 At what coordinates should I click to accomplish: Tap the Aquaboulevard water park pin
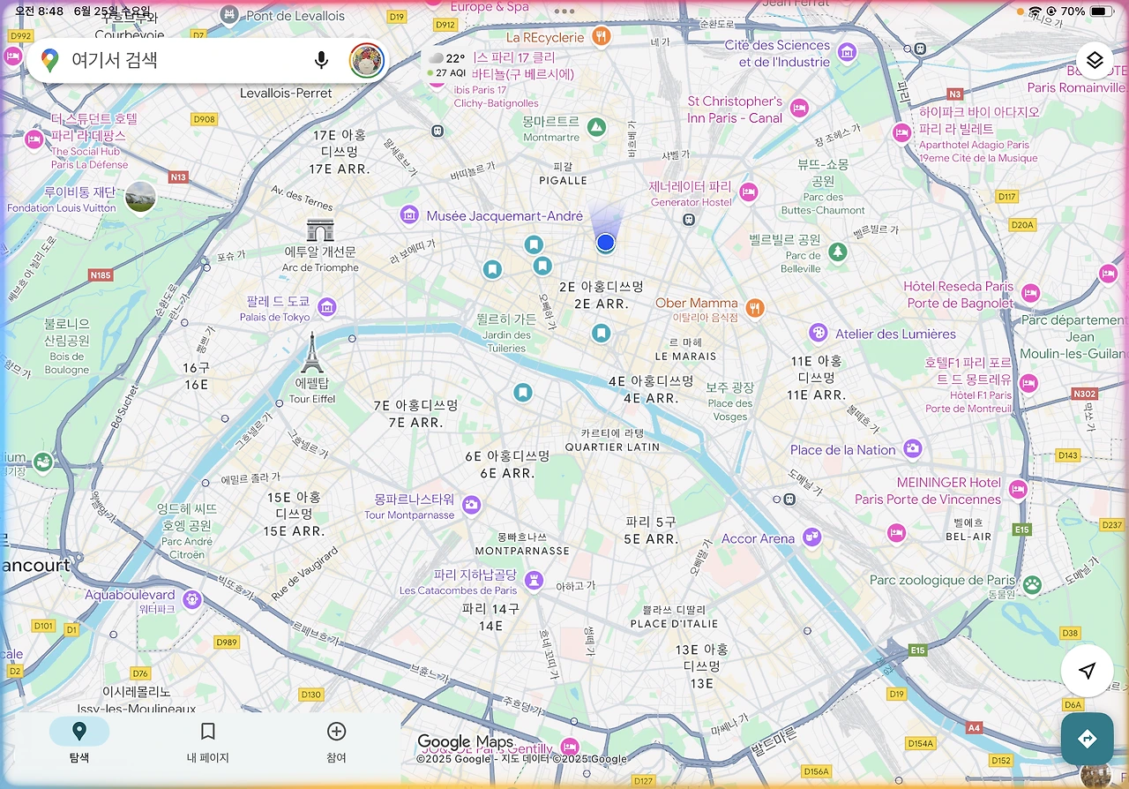(191, 600)
